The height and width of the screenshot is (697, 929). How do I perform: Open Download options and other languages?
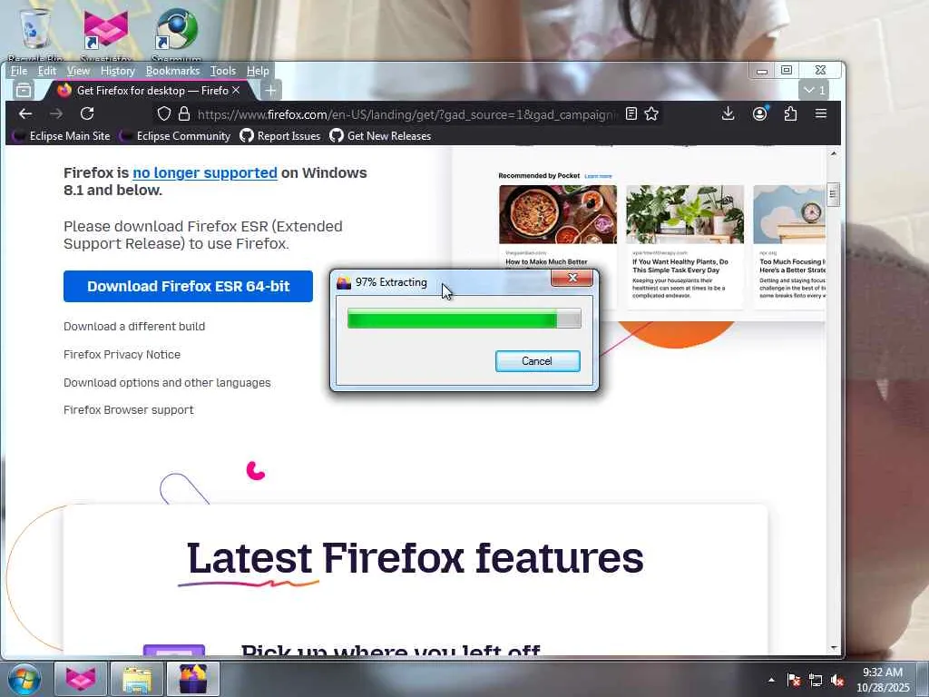tap(167, 382)
